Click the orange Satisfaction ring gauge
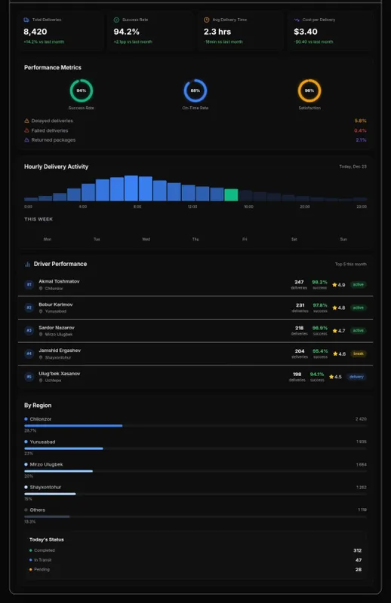This screenshot has width=391, height=603. [x=309, y=90]
